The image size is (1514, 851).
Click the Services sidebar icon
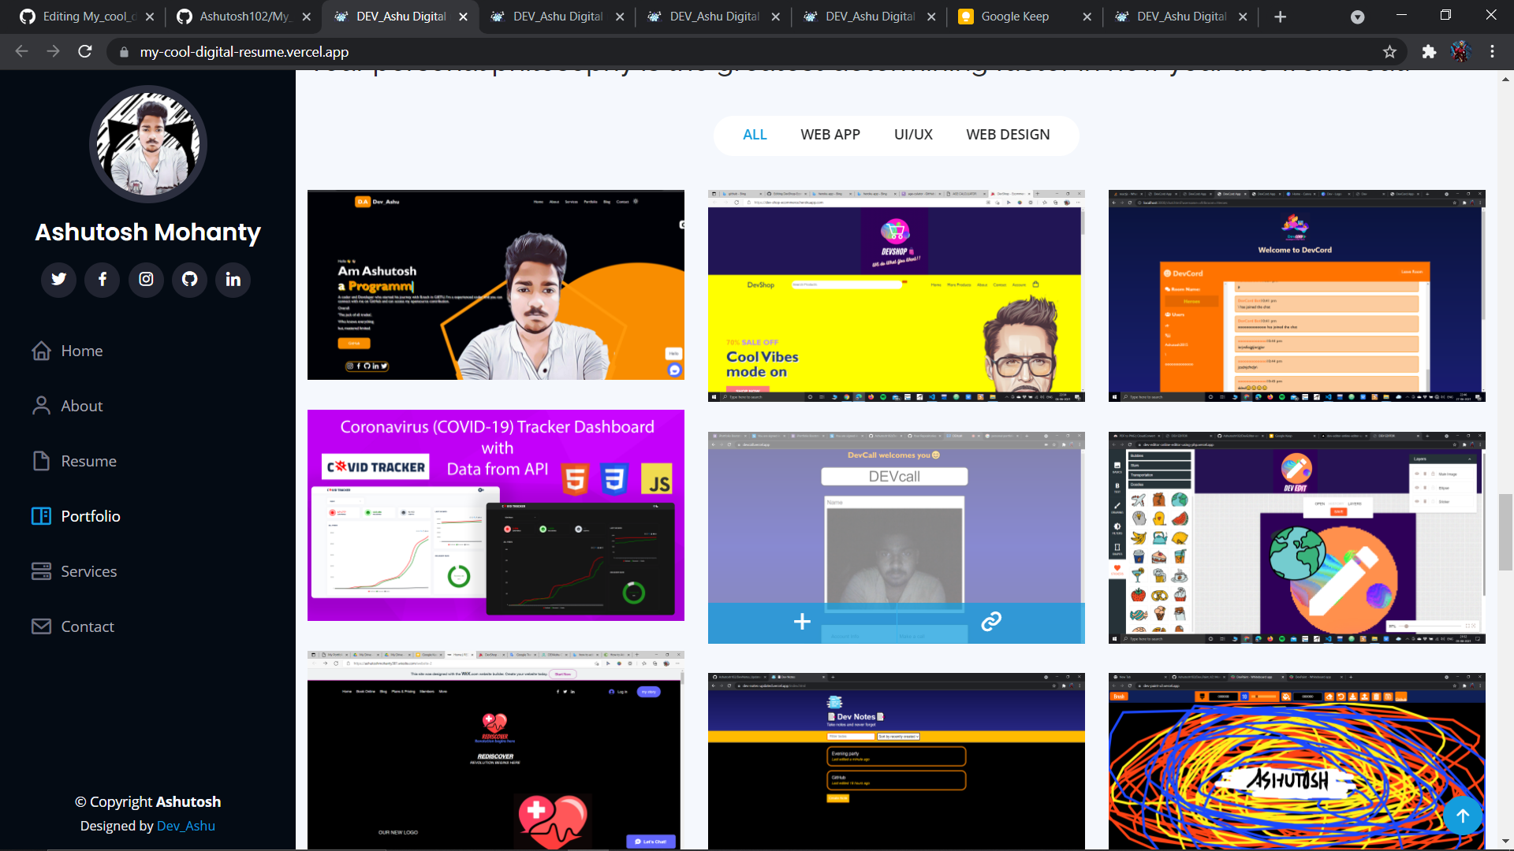42,571
